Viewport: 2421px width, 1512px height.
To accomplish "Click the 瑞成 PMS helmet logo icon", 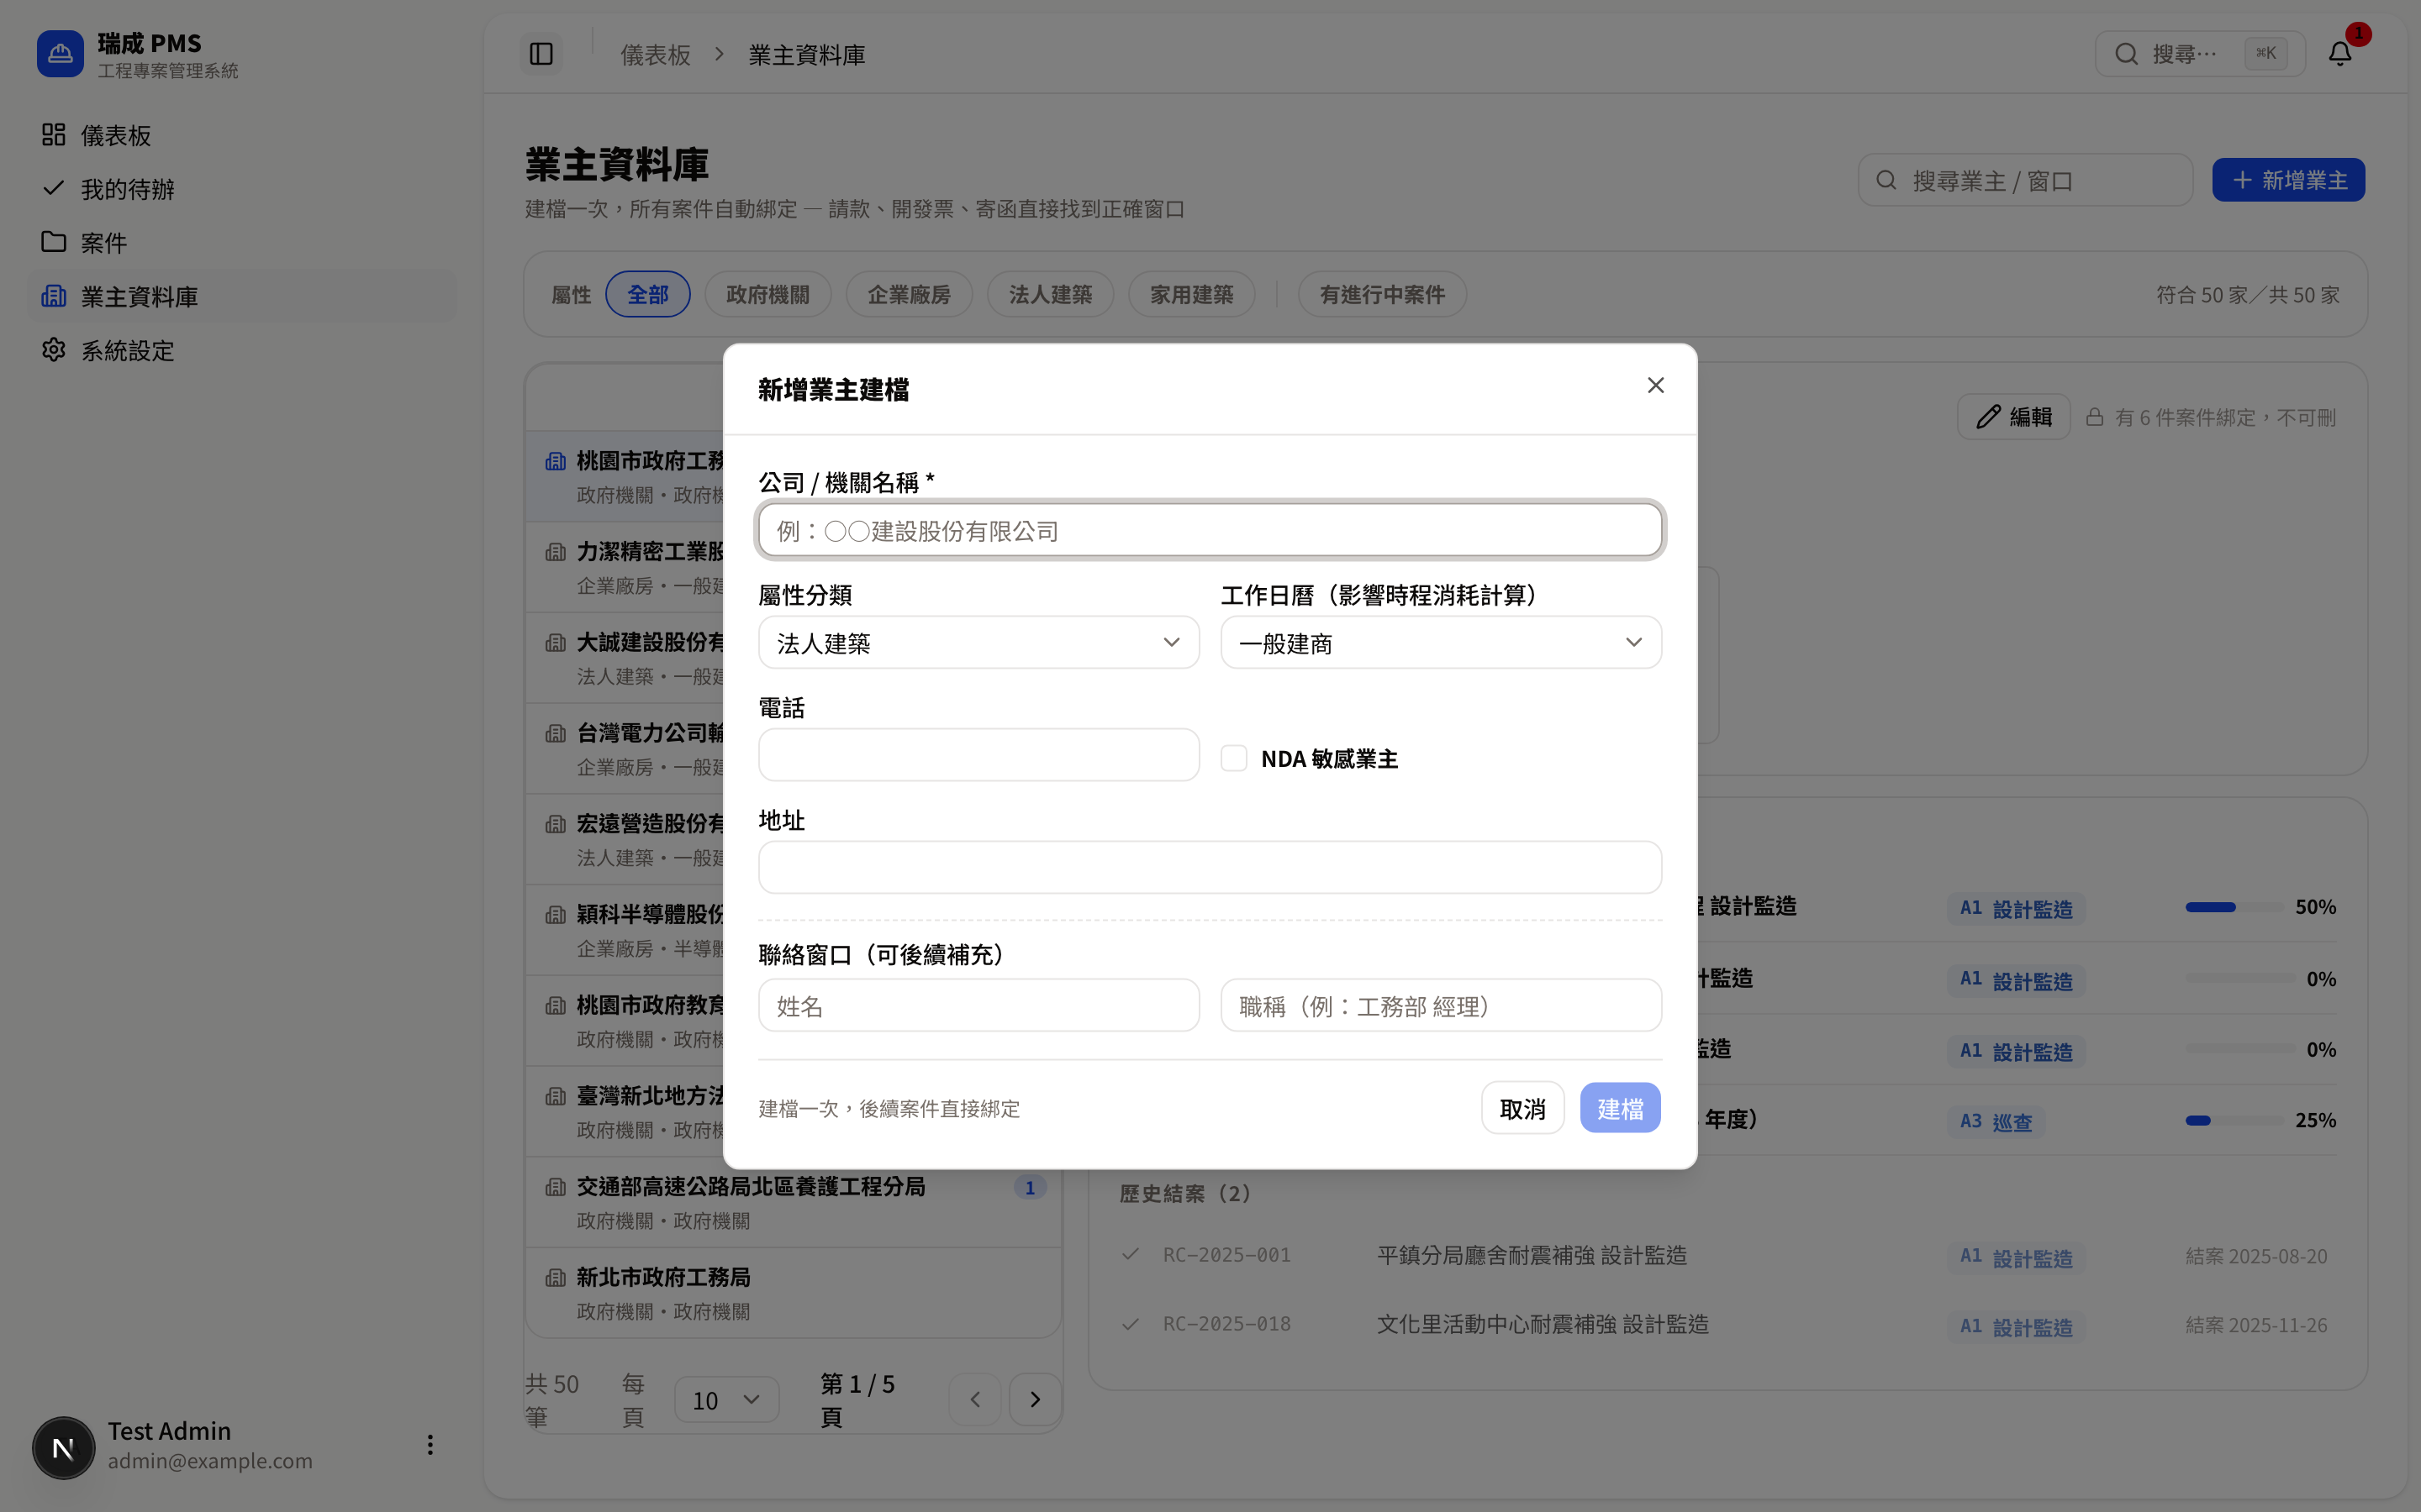I will pyautogui.click(x=60, y=54).
